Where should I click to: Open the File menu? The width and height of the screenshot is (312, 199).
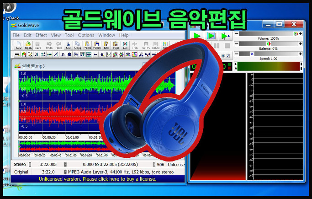point(16,35)
